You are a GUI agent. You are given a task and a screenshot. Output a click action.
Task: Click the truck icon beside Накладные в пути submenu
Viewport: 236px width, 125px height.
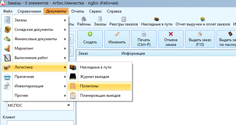[73, 67]
